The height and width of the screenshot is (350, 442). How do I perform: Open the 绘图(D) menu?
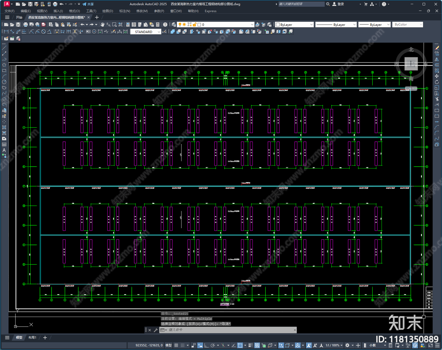(x=108, y=11)
